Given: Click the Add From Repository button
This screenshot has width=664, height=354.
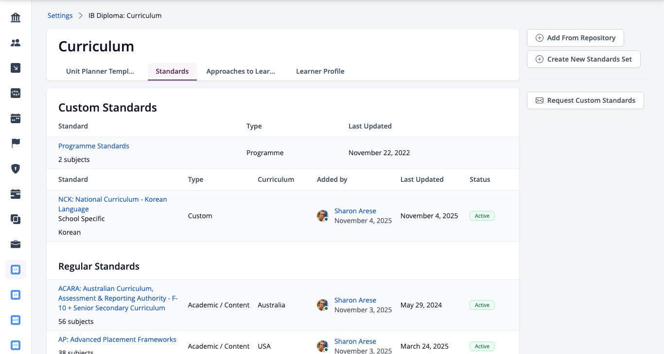Looking at the screenshot, I should (x=576, y=38).
